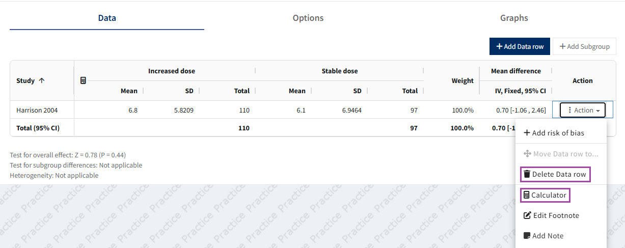The width and height of the screenshot is (625, 248).
Task: Switch to the Options tab
Action: pos(308,18)
